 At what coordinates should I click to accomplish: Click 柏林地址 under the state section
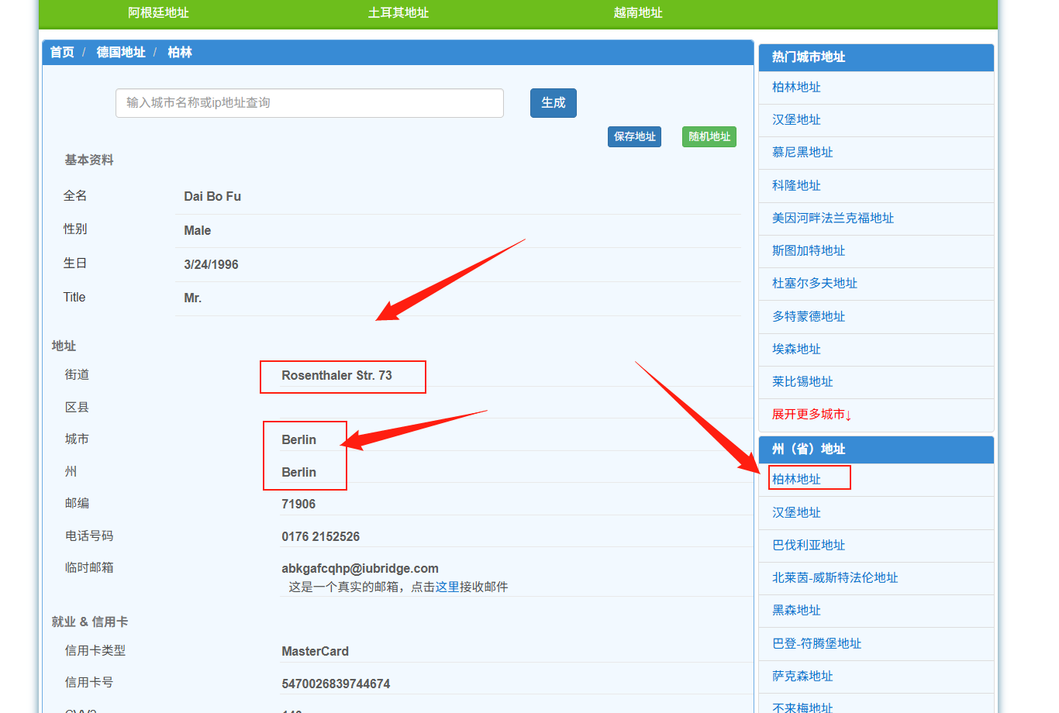click(796, 480)
